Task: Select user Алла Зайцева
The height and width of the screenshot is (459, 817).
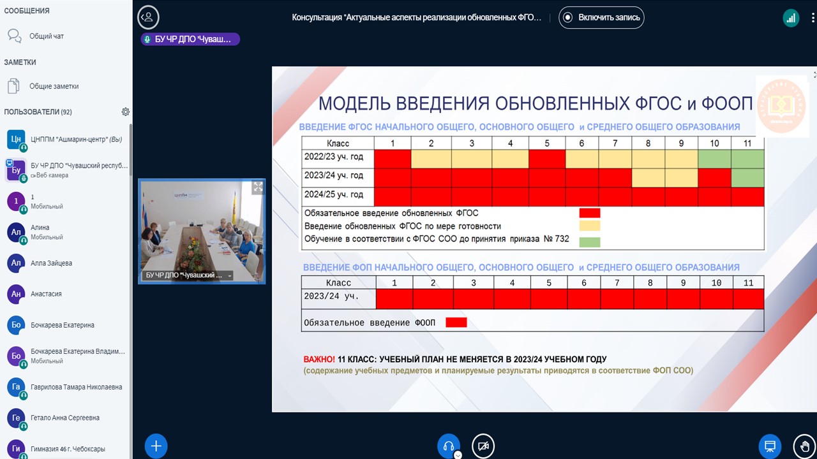Action: point(66,263)
